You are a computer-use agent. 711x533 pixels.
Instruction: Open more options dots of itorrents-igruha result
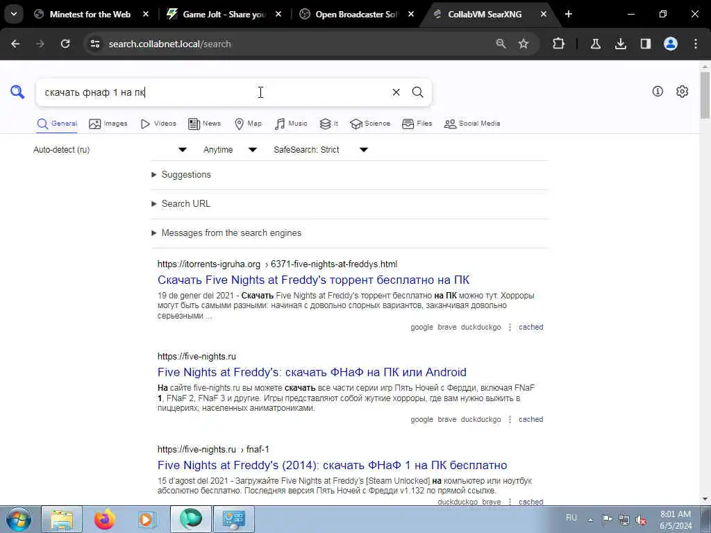510,328
